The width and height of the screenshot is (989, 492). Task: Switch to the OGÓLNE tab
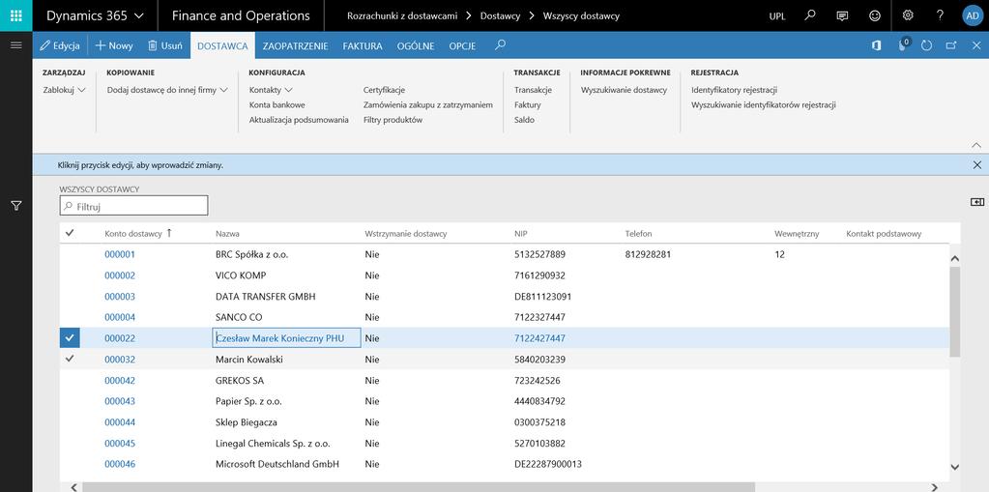[x=416, y=45]
